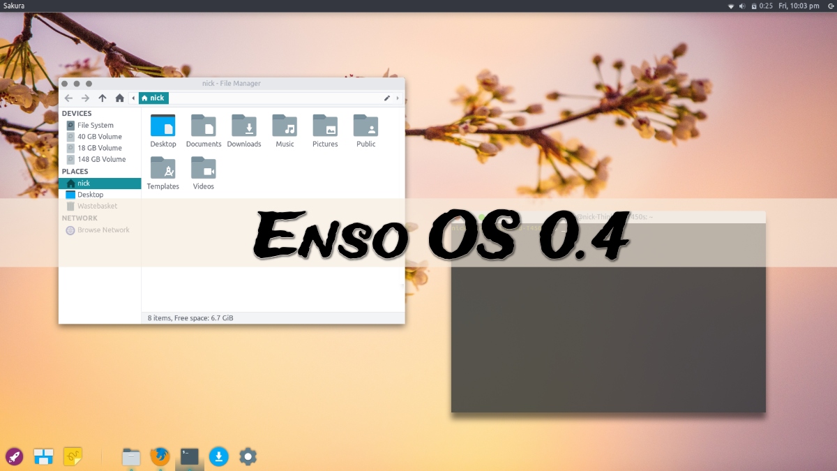
Task: Open the sticky notes app in the dock
Action: (73, 457)
